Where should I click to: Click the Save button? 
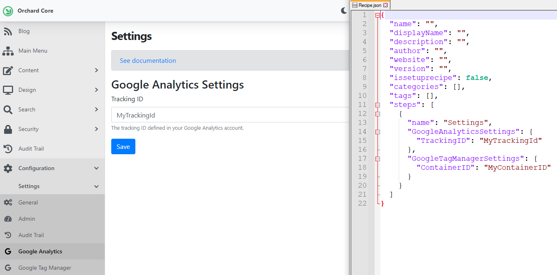123,146
